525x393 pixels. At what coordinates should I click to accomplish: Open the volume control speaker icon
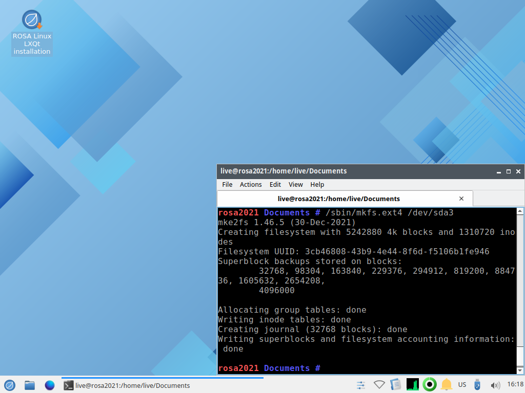pos(495,385)
